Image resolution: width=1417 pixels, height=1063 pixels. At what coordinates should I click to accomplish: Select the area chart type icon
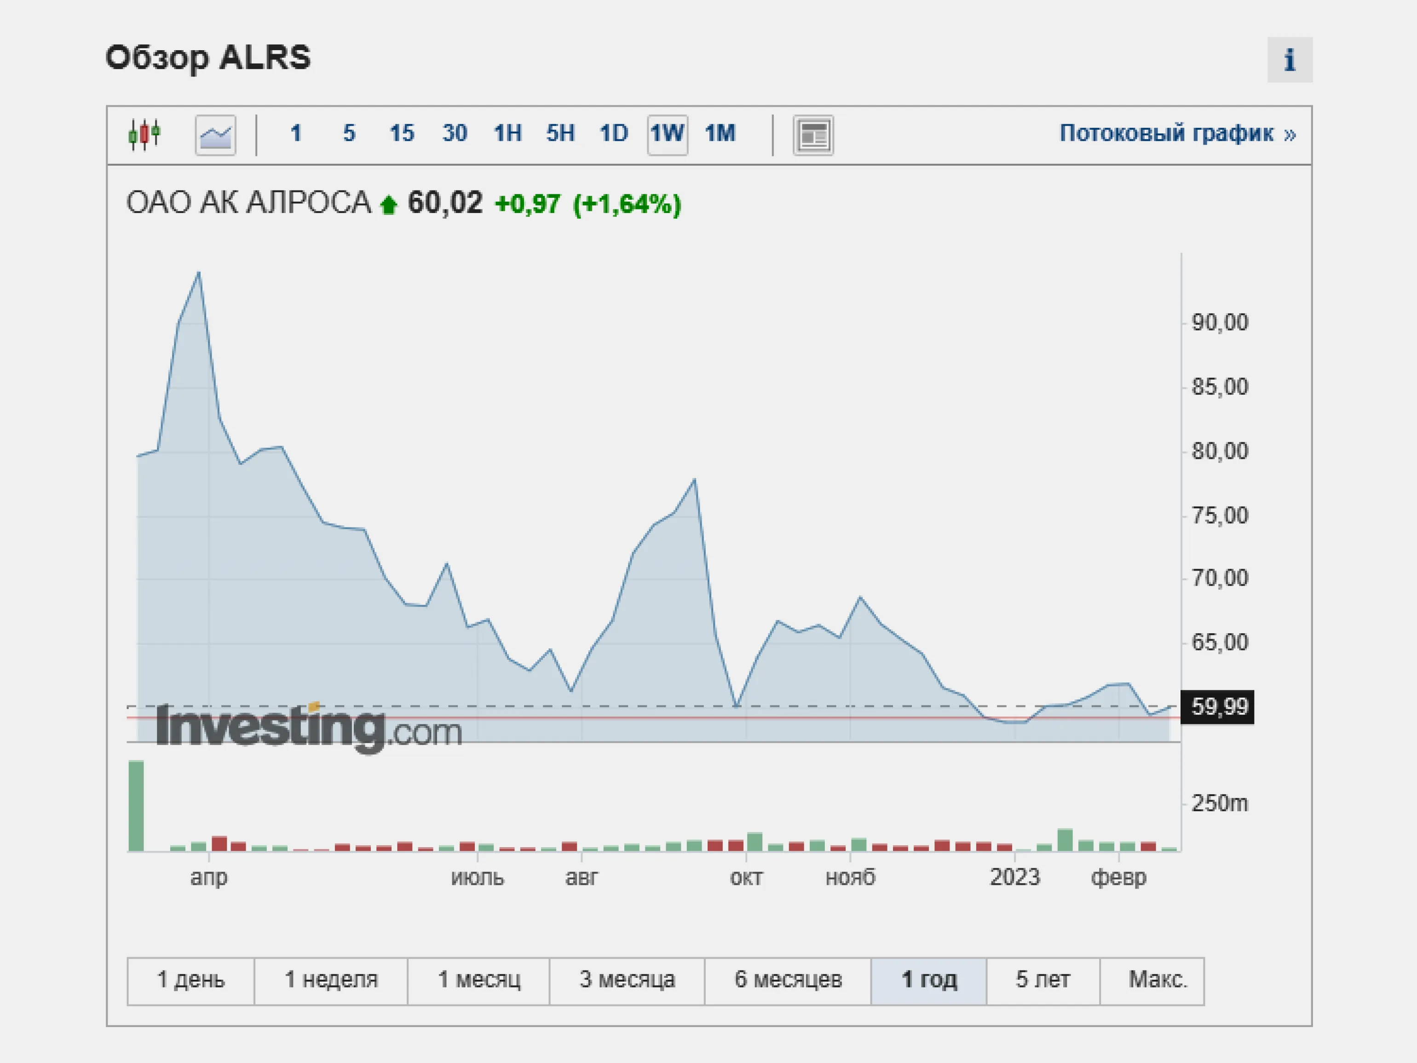215,135
